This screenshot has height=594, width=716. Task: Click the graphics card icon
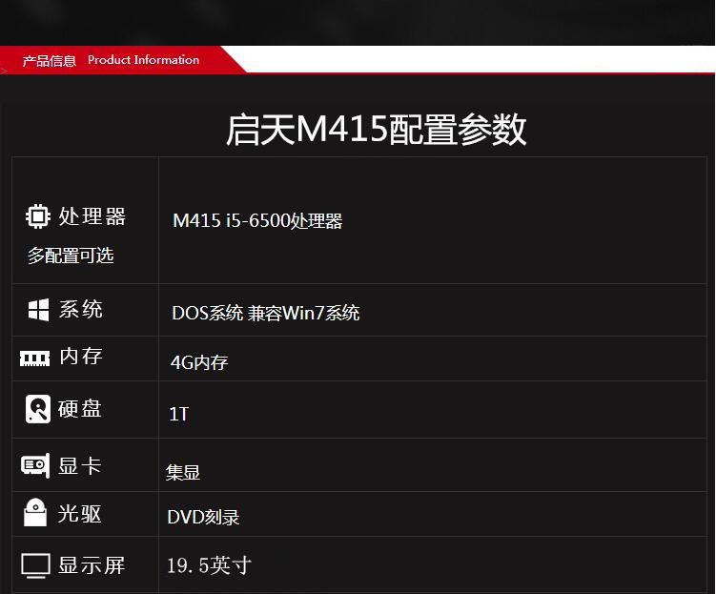point(35,465)
